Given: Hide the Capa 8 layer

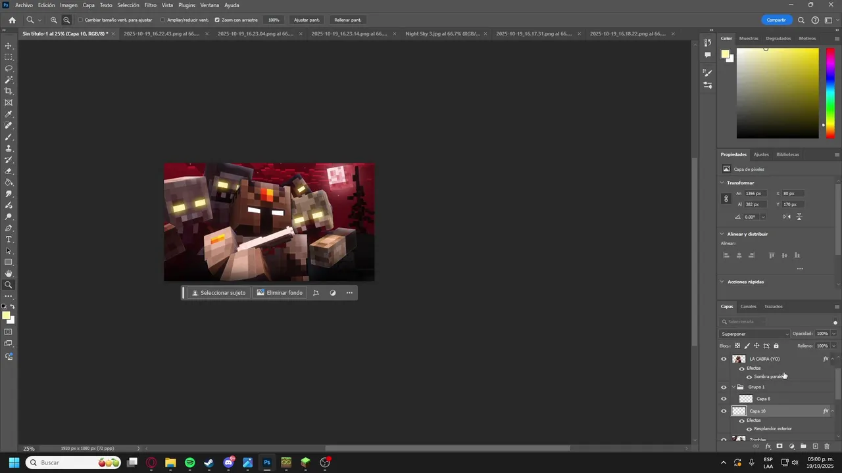Looking at the screenshot, I should click(724, 399).
